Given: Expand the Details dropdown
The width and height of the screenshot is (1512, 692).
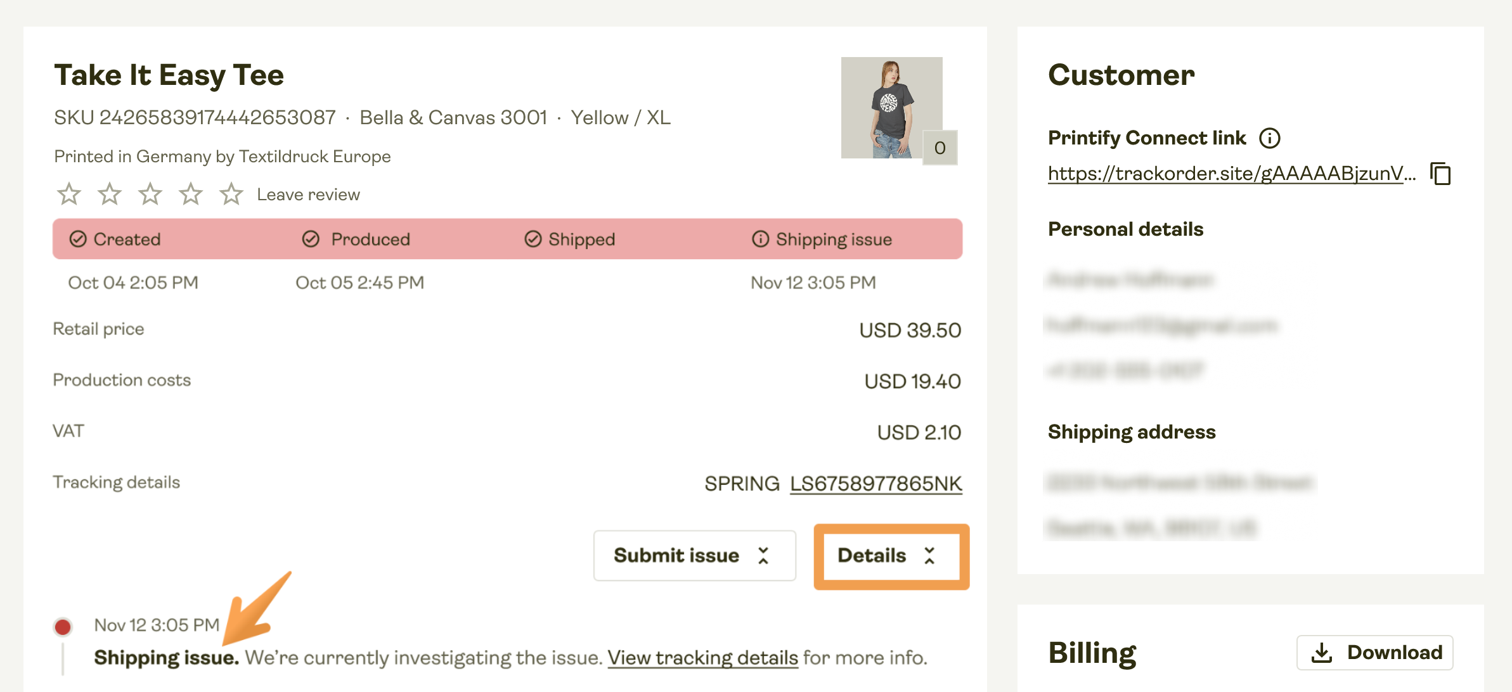Looking at the screenshot, I should pyautogui.click(x=890, y=555).
